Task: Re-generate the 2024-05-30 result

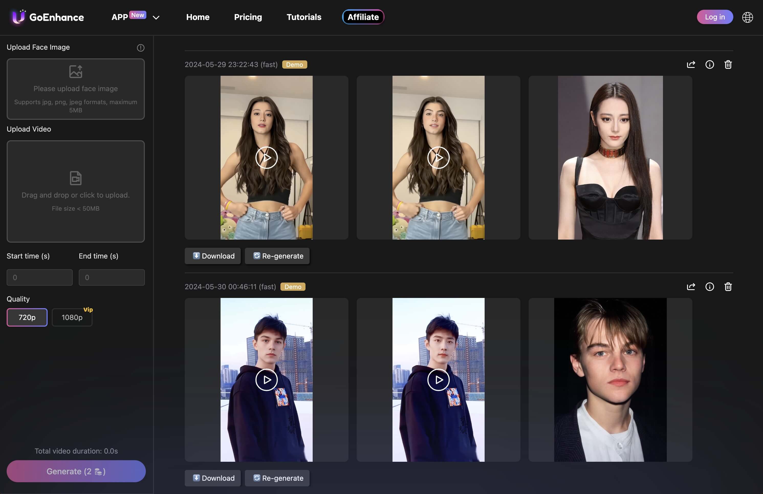Action: pos(277,478)
